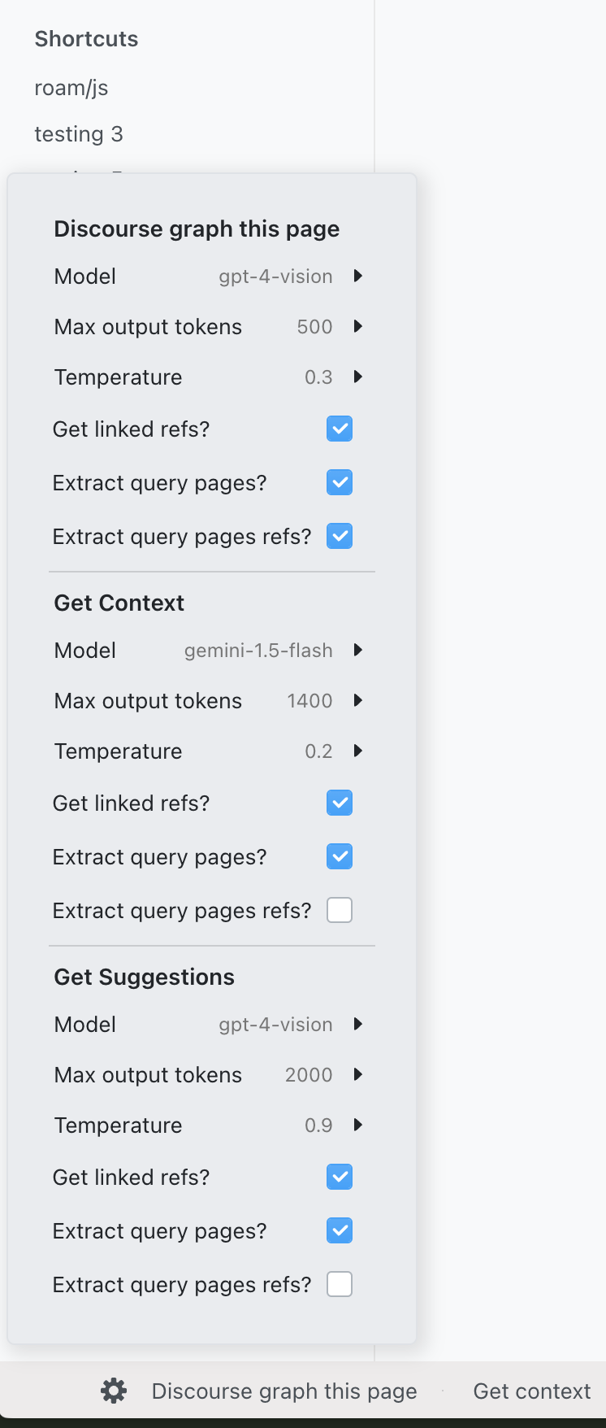Image resolution: width=606 pixels, height=1428 pixels.
Task: Expand Max output tokens 1400 arrow
Action: click(357, 701)
